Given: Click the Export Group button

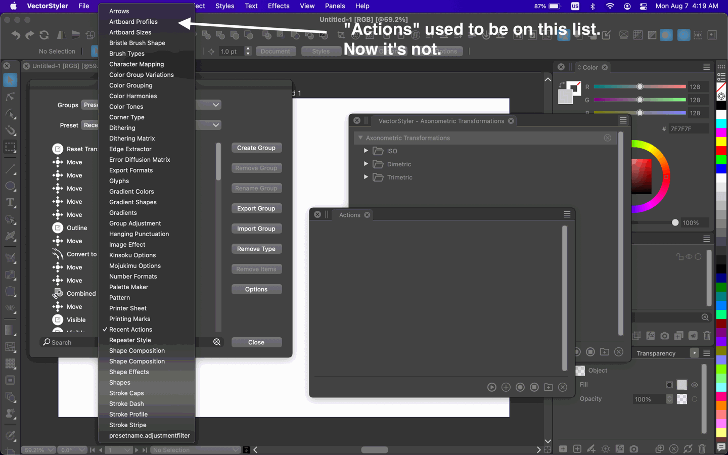Looking at the screenshot, I should (256, 208).
